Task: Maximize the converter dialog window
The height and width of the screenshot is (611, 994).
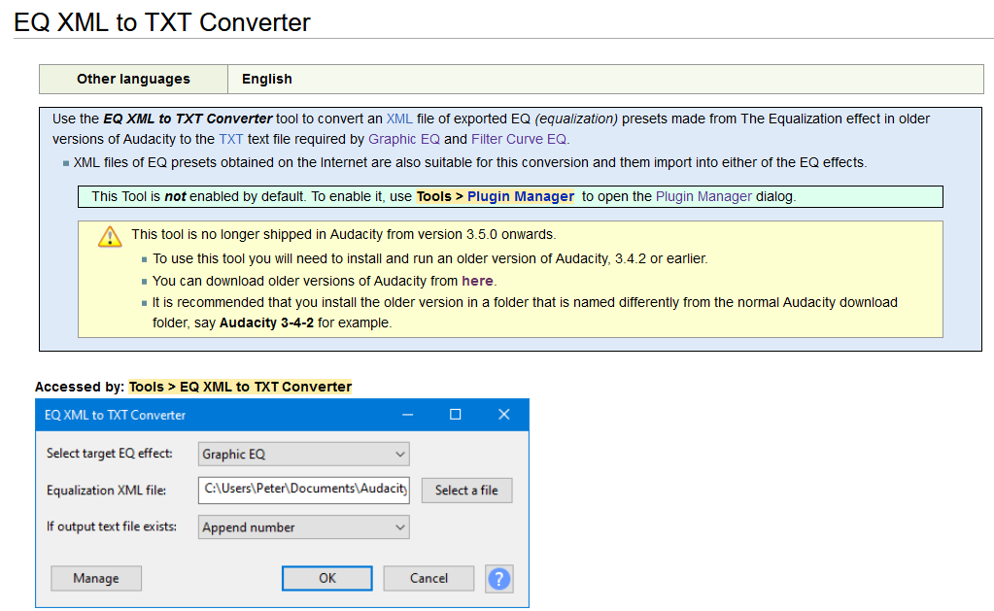Action: pyautogui.click(x=455, y=414)
